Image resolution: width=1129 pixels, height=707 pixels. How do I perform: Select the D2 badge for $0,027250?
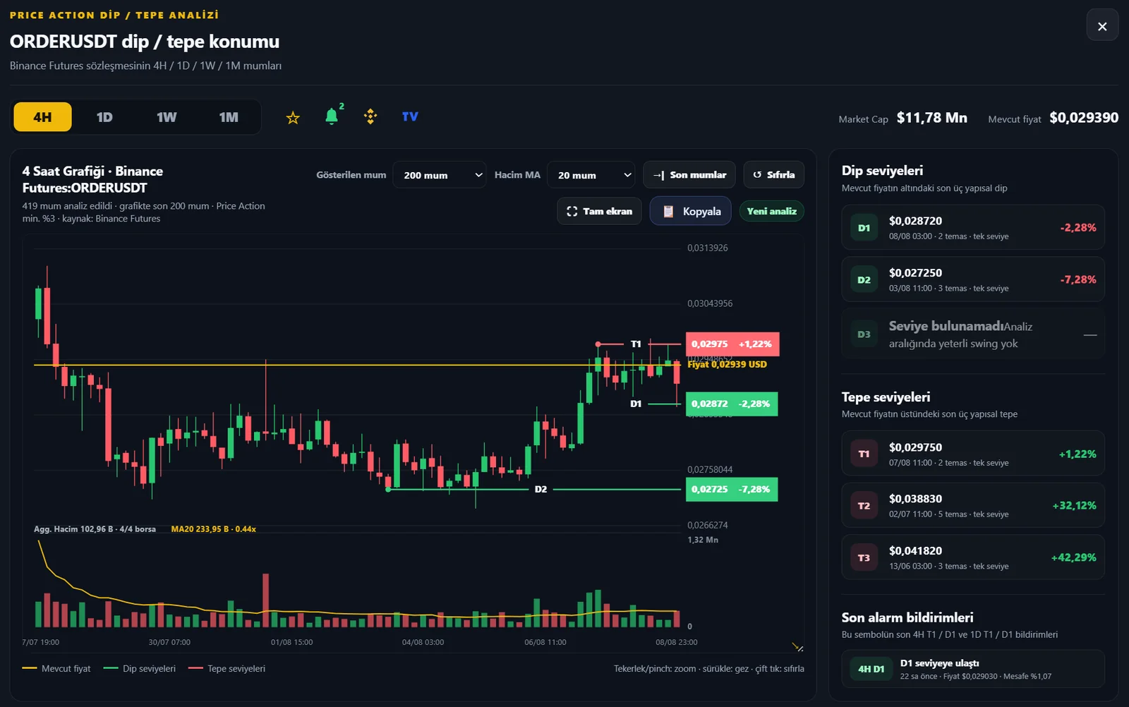point(864,280)
